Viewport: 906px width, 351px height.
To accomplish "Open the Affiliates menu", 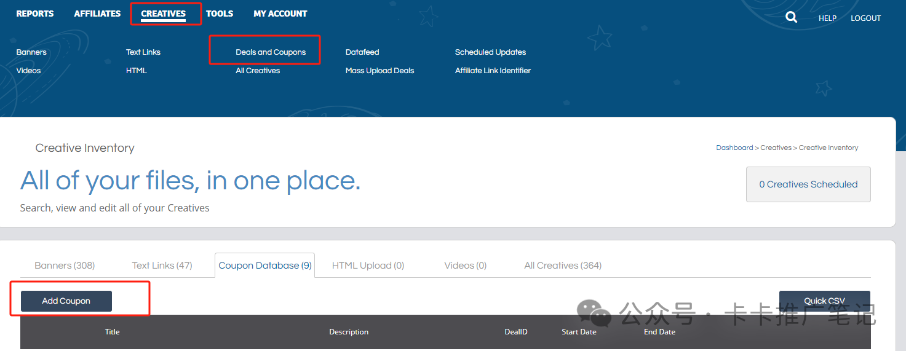I will tap(97, 14).
